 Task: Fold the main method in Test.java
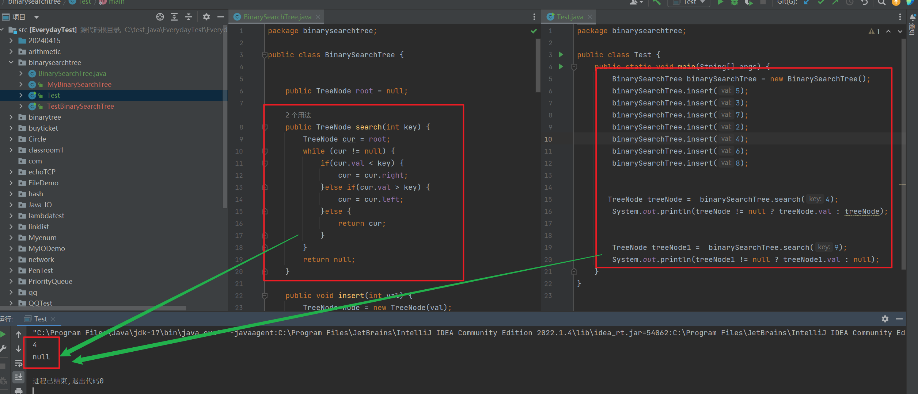(x=574, y=67)
